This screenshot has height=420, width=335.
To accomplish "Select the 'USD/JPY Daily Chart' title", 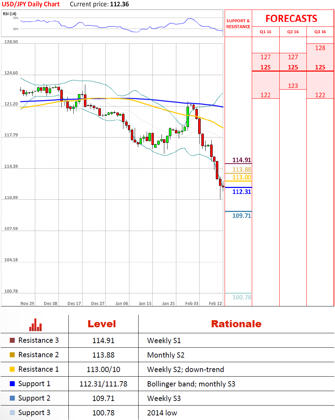I will [x=31, y=4].
